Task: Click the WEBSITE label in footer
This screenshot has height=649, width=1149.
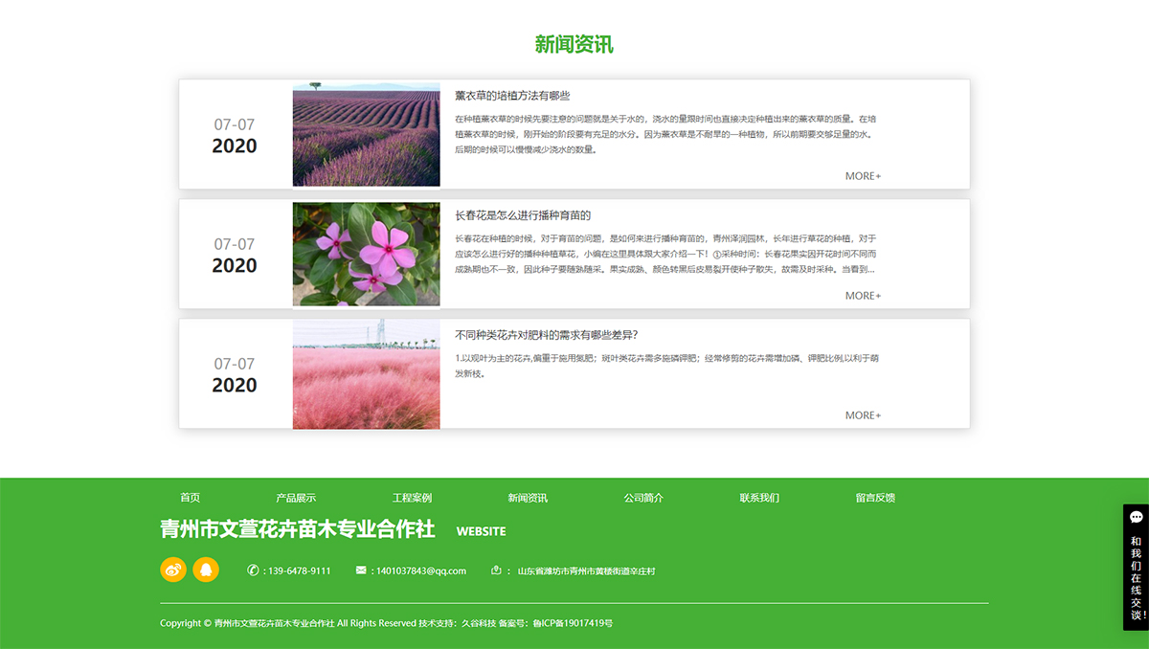Action: click(482, 531)
